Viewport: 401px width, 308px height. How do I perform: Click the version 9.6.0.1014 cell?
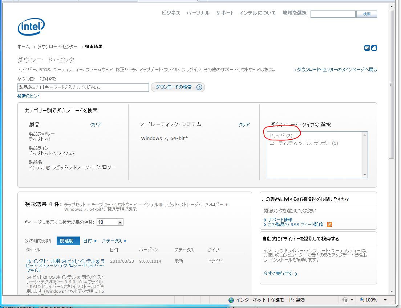(x=150, y=261)
